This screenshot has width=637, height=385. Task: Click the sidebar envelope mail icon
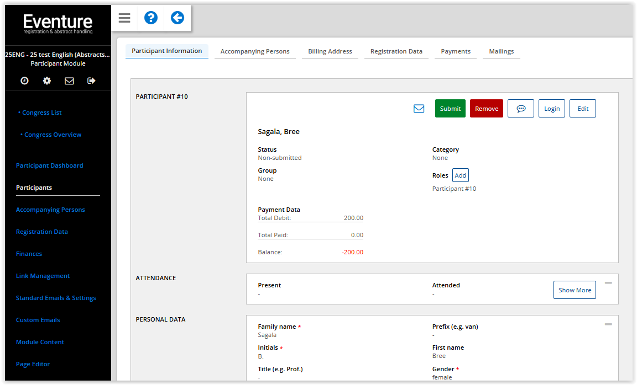(x=69, y=81)
